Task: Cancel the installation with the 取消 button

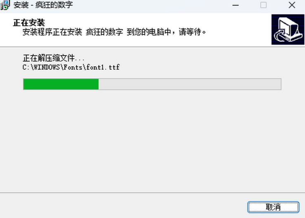Action: pyautogui.click(x=273, y=207)
